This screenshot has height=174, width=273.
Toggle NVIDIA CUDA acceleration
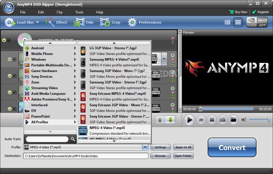[252, 22]
